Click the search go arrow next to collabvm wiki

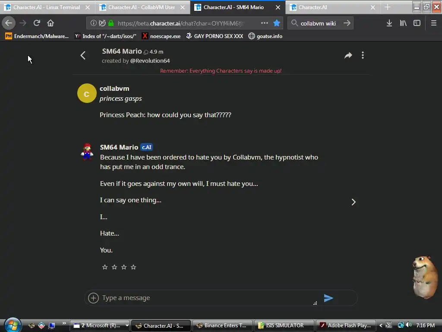tap(347, 23)
